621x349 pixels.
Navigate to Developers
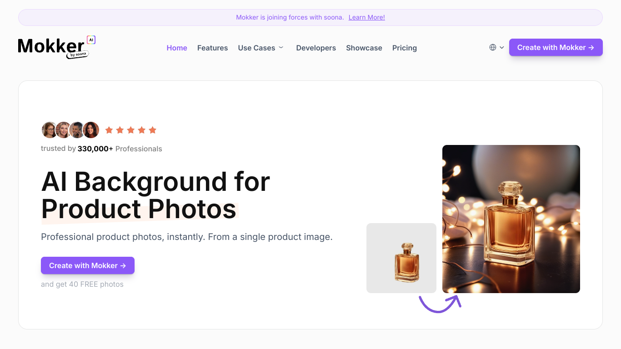[x=316, y=48]
